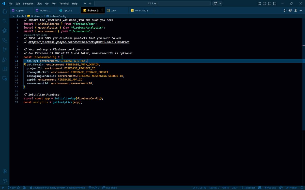
Task: Switch to the App.jsx tab
Action: click(x=69, y=10)
